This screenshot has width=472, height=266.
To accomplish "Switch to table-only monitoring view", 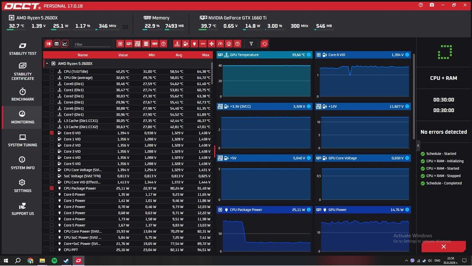I will (57, 44).
